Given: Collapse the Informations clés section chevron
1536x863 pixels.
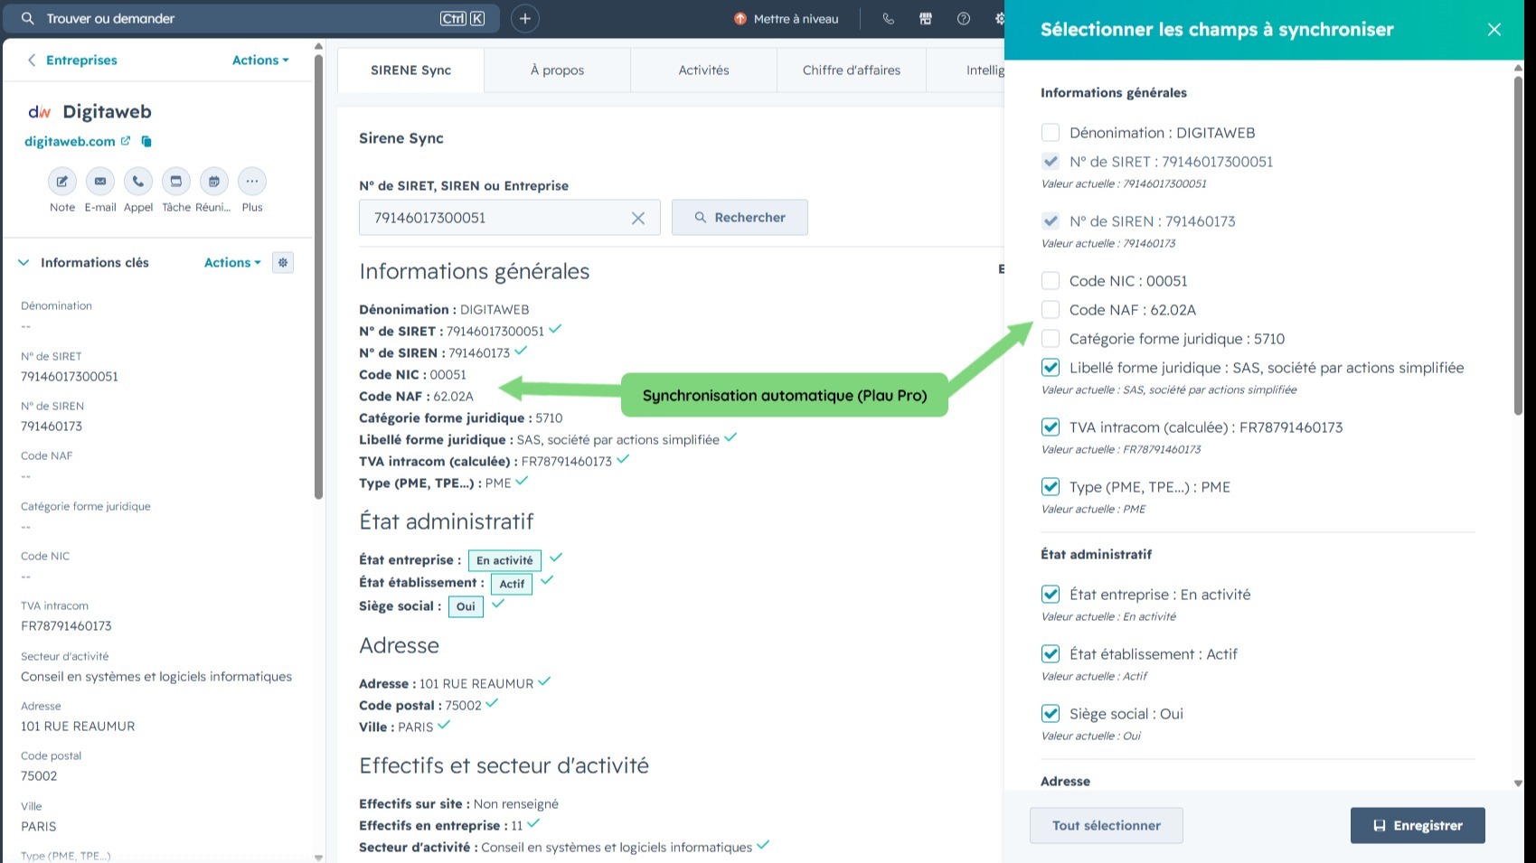Looking at the screenshot, I should pos(24,263).
